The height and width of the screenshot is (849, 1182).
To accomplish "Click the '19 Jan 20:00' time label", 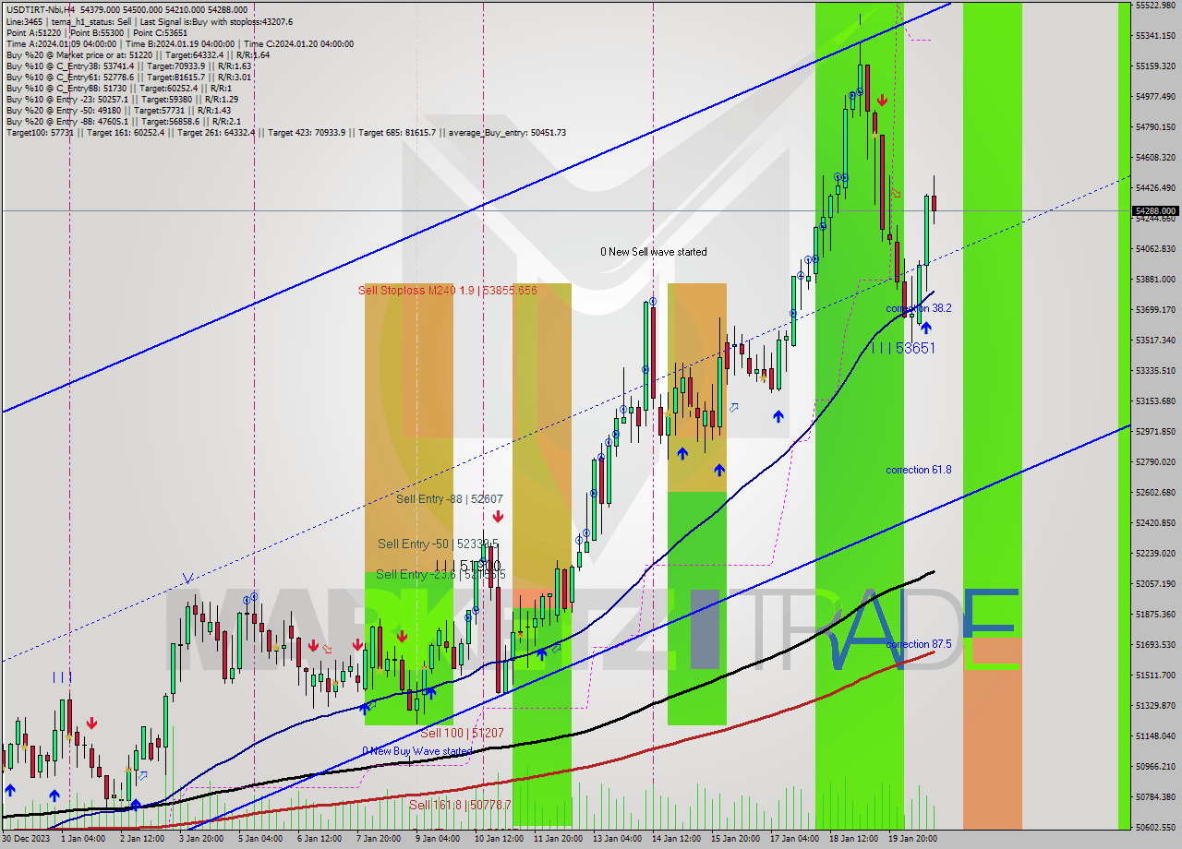I will coord(911,839).
